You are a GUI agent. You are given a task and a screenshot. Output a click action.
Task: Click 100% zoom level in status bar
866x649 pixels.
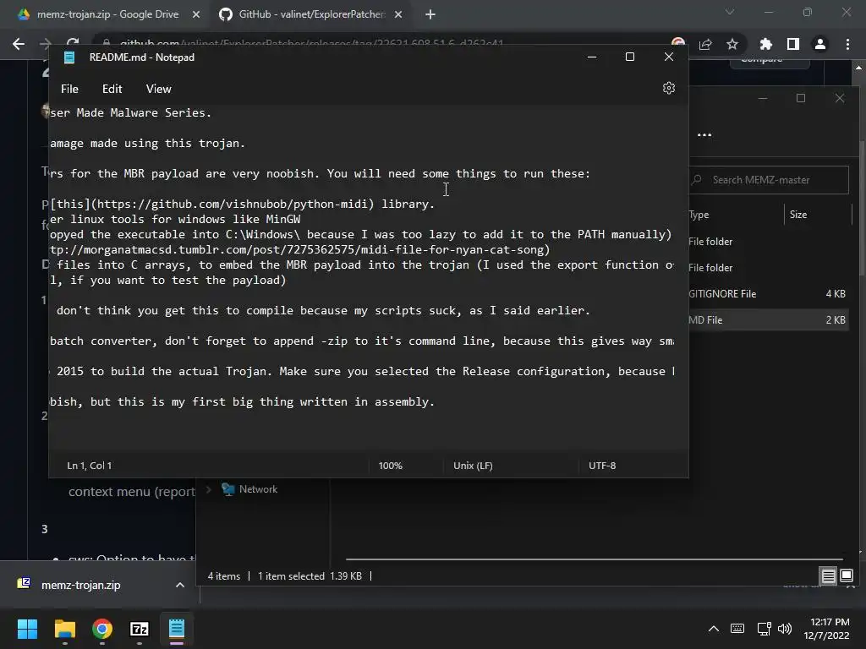391,466
